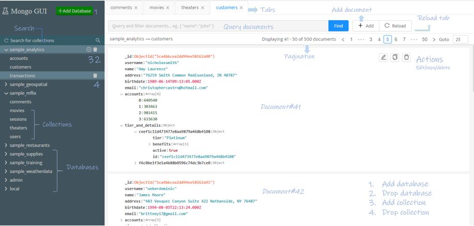Expand the sample_training database
Screen dimensions: 474x226
[x=6, y=163]
